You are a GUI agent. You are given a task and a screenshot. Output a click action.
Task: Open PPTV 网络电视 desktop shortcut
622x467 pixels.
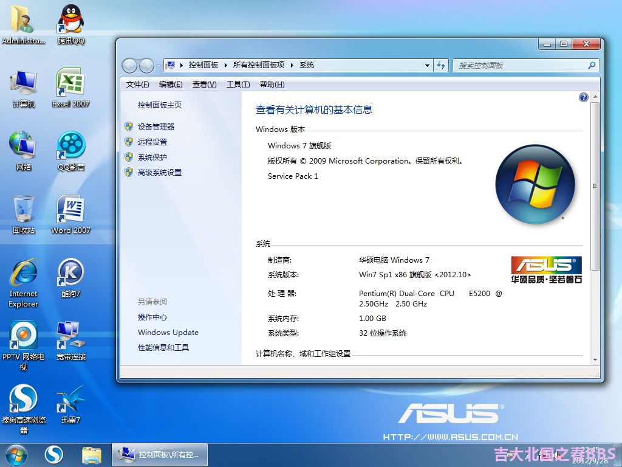(x=24, y=345)
